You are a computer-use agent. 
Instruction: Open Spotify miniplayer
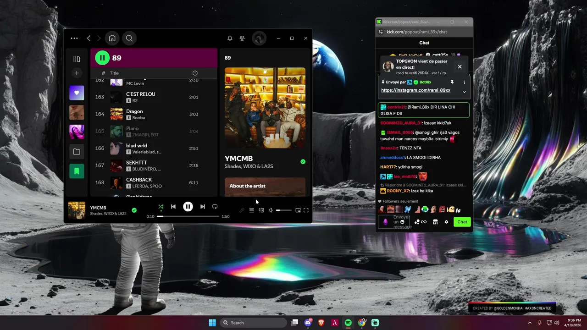click(x=298, y=210)
